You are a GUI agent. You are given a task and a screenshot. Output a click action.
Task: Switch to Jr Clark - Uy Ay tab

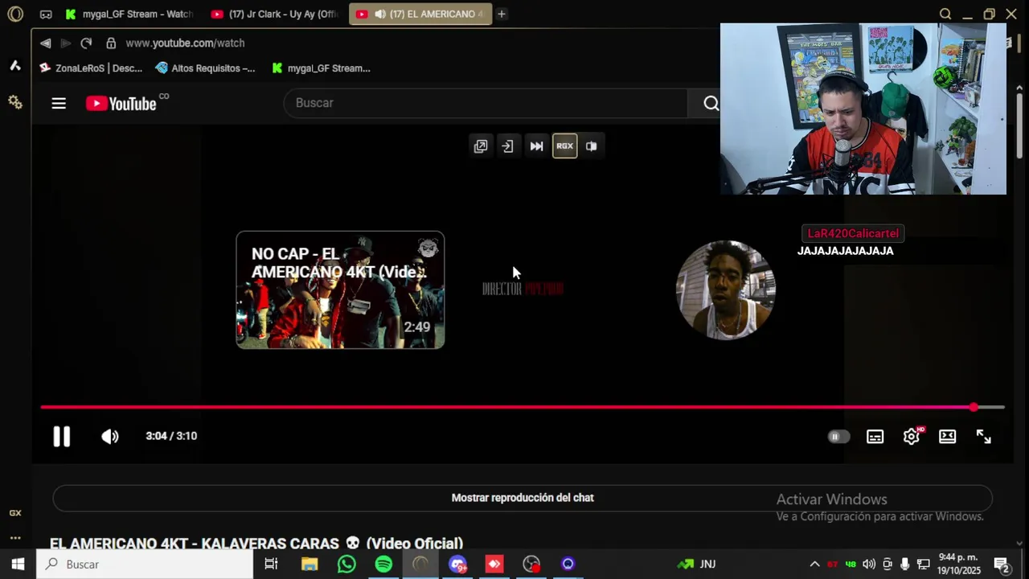[x=275, y=14]
